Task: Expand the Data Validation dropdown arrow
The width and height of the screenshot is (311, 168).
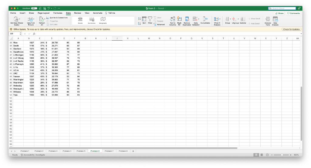Action: [199, 19]
